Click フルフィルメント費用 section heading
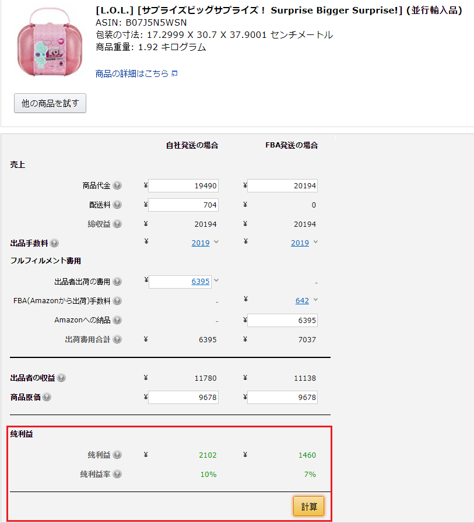Screen dimensions: 474x523 pos(45,261)
